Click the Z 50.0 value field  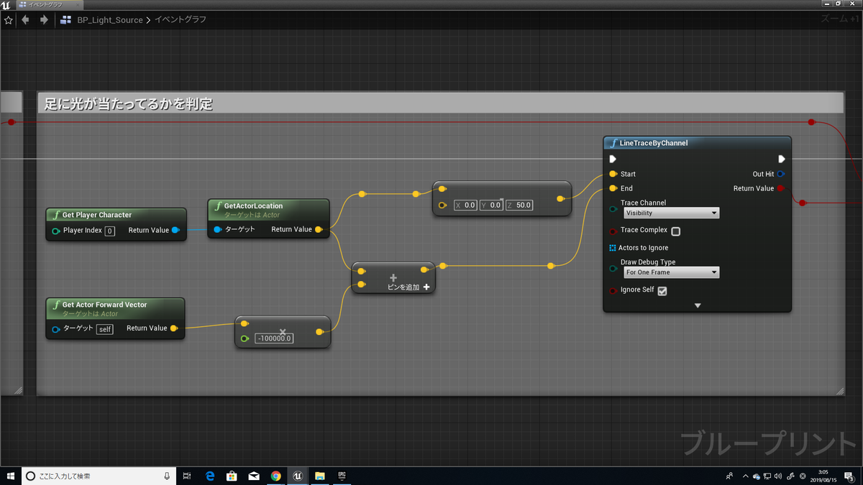pos(519,205)
